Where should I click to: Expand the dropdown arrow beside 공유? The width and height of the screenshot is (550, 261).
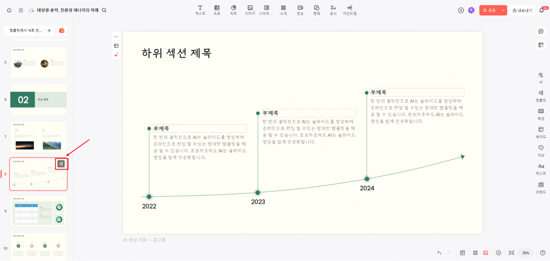(503, 10)
